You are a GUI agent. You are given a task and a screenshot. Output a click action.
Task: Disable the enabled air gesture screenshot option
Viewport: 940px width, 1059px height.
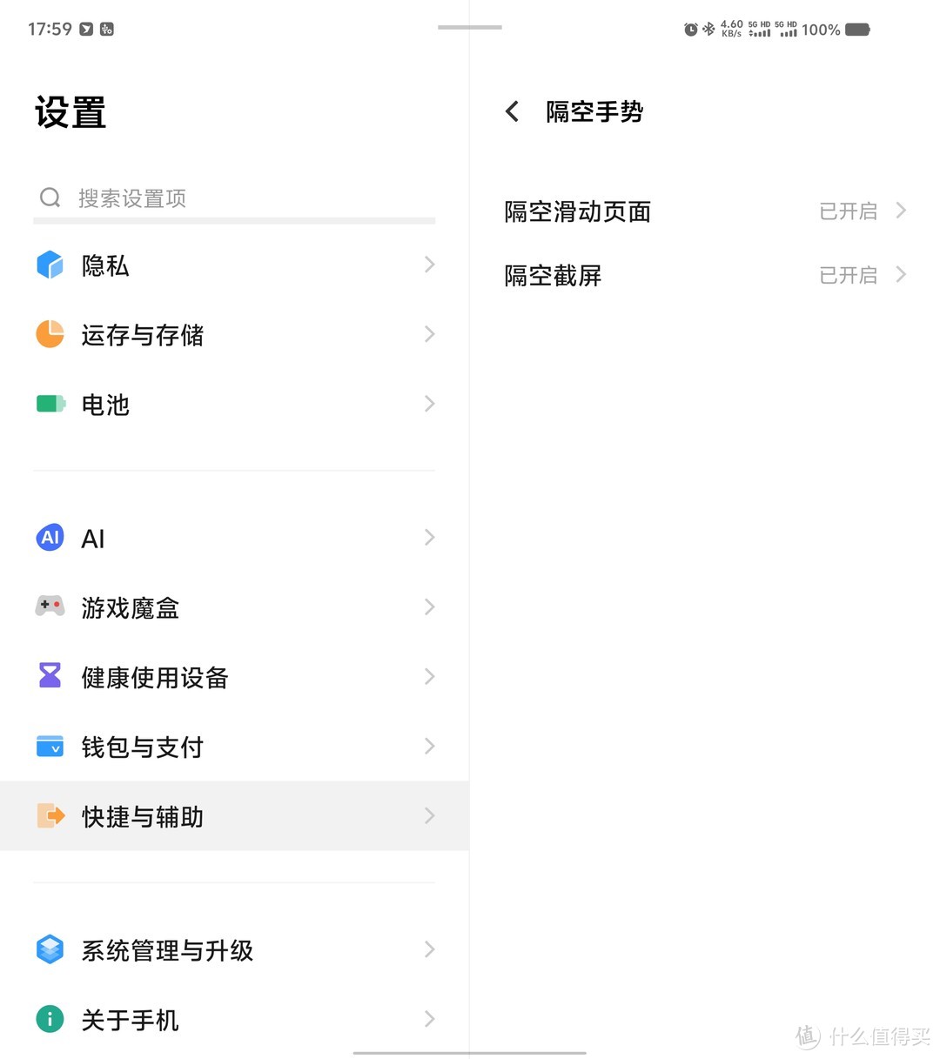coord(848,275)
